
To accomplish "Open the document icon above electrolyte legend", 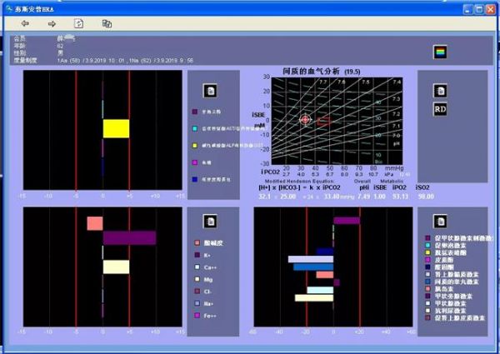I will [x=212, y=222].
